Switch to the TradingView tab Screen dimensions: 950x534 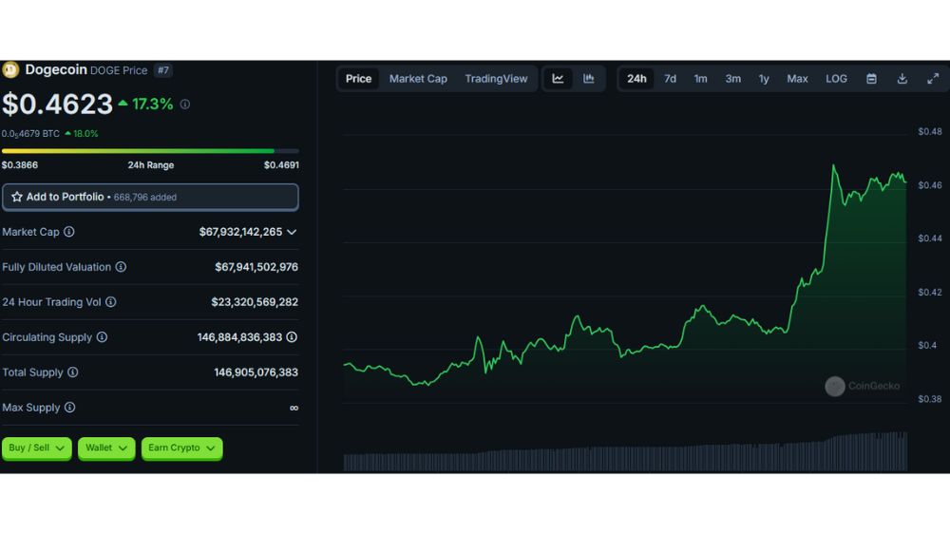496,79
